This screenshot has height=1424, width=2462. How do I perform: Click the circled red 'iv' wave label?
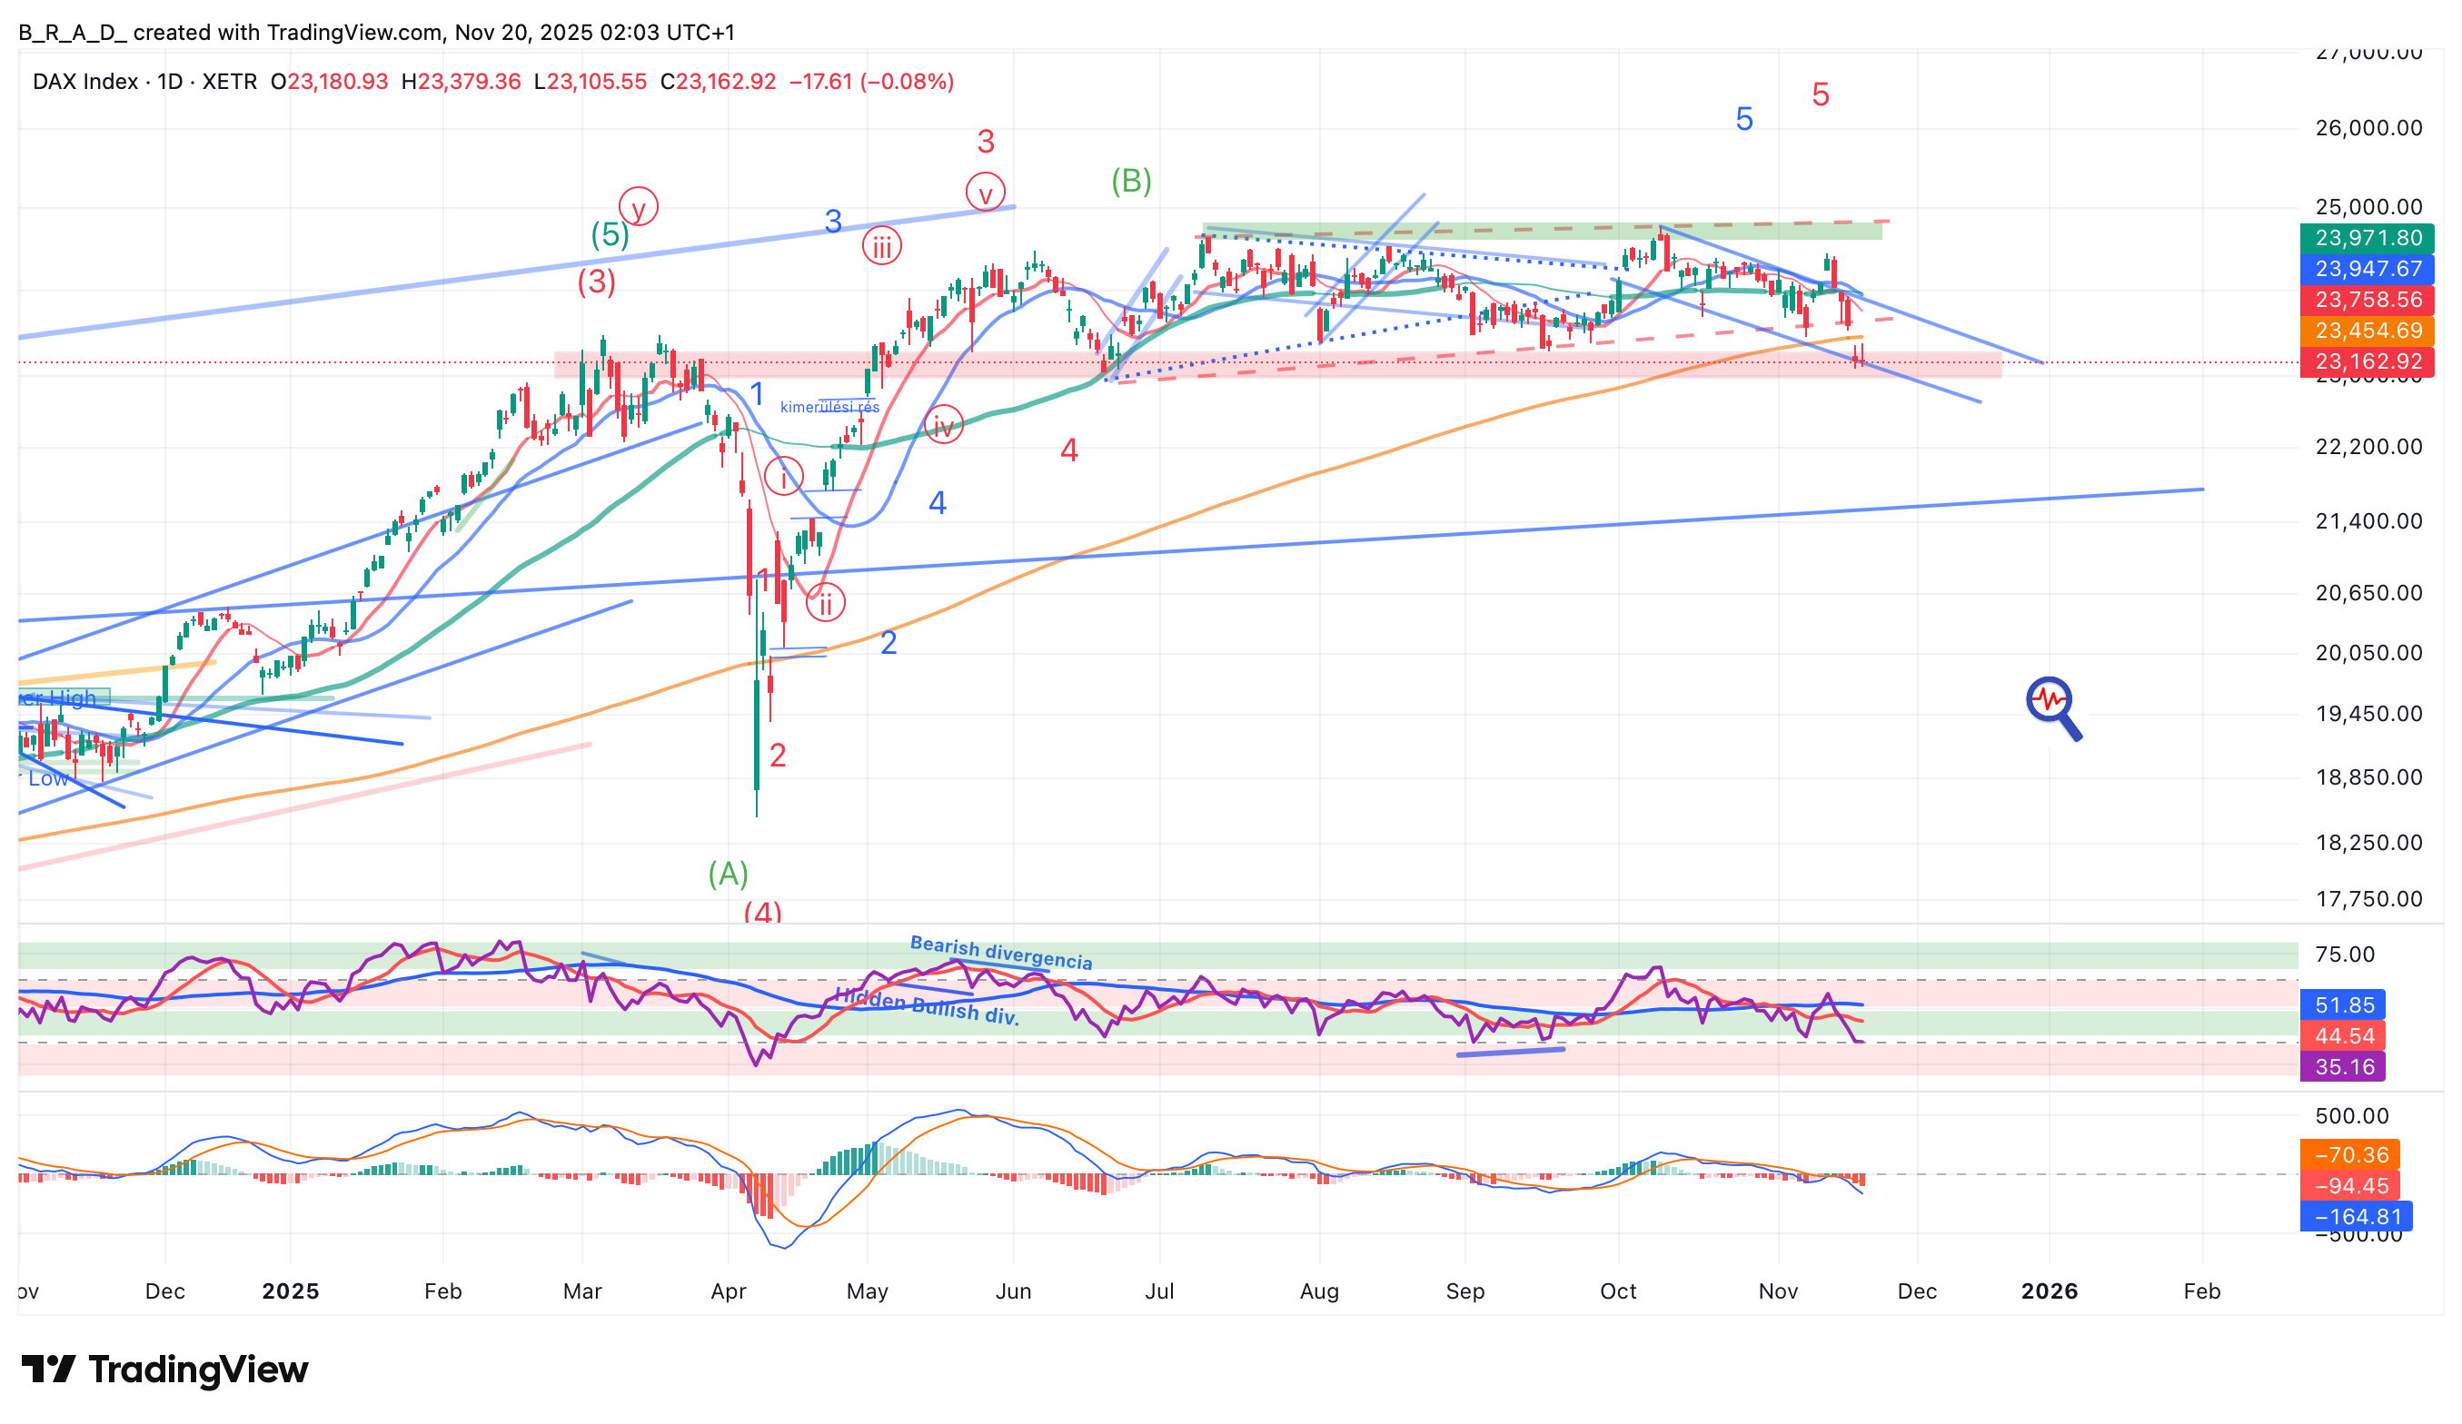tap(943, 425)
